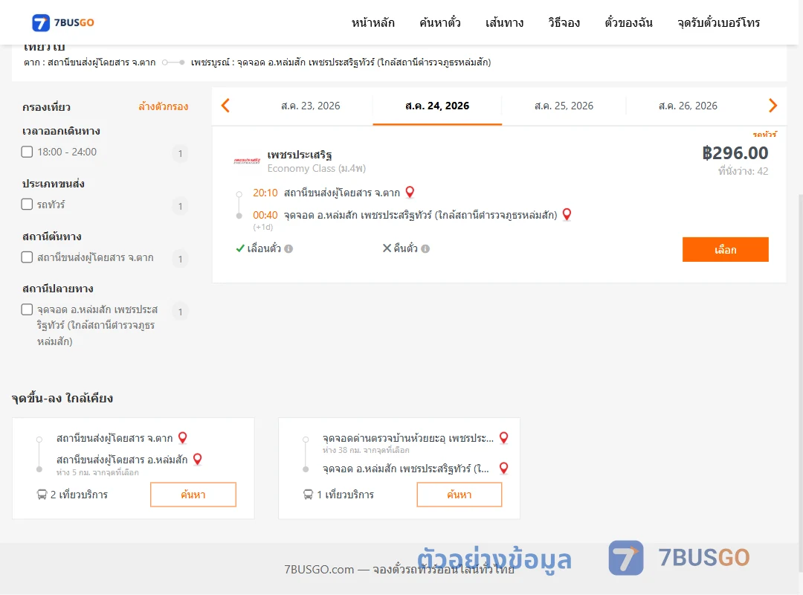Click the ที่นั่งว่าง: 42 seats text
803x595 pixels.
(743, 171)
